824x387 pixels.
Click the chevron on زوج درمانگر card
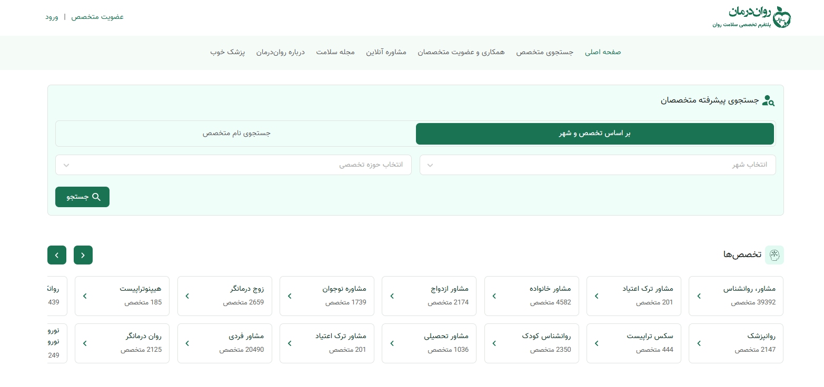point(187,296)
